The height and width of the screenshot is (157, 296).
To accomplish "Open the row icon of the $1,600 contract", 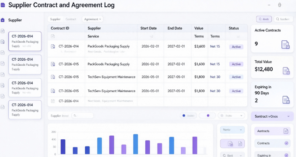I will [53, 64].
